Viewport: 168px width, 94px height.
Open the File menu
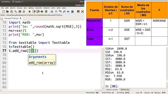click(x=2, y=8)
